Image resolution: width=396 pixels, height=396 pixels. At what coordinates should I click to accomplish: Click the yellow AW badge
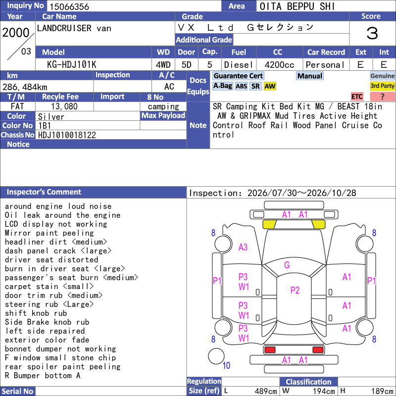270,86
